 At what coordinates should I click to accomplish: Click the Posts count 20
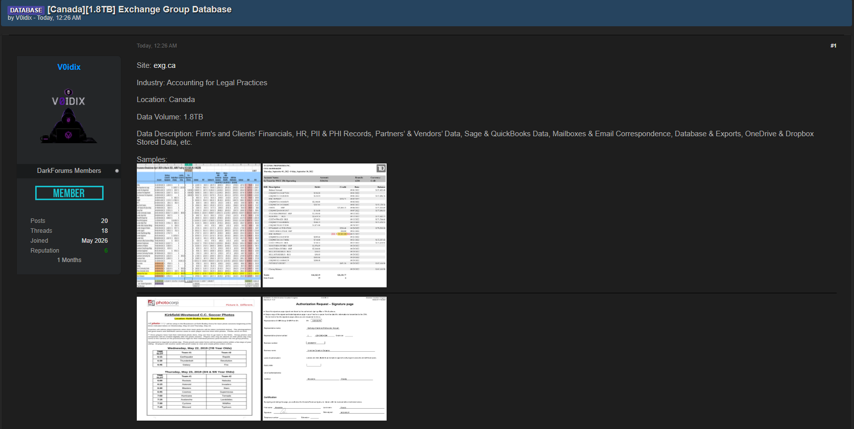click(x=105, y=221)
